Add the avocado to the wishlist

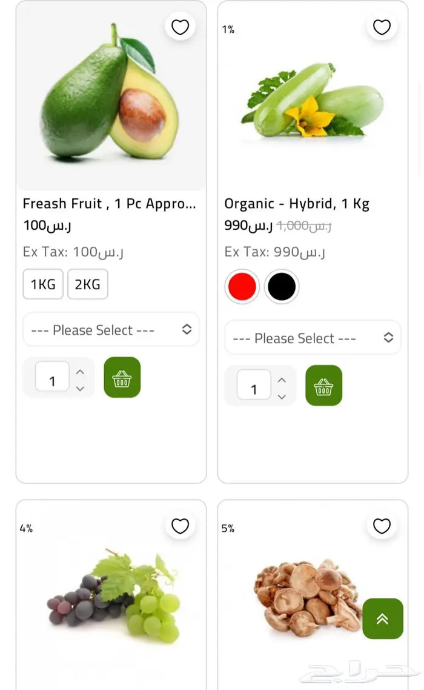180,27
